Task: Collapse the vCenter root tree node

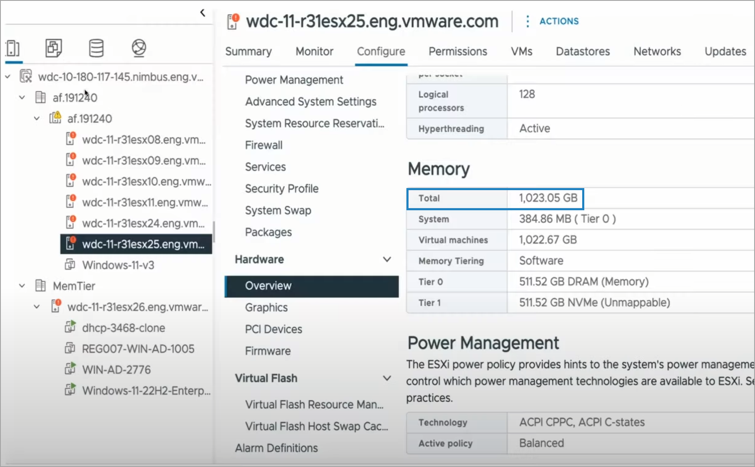Action: tap(8, 77)
